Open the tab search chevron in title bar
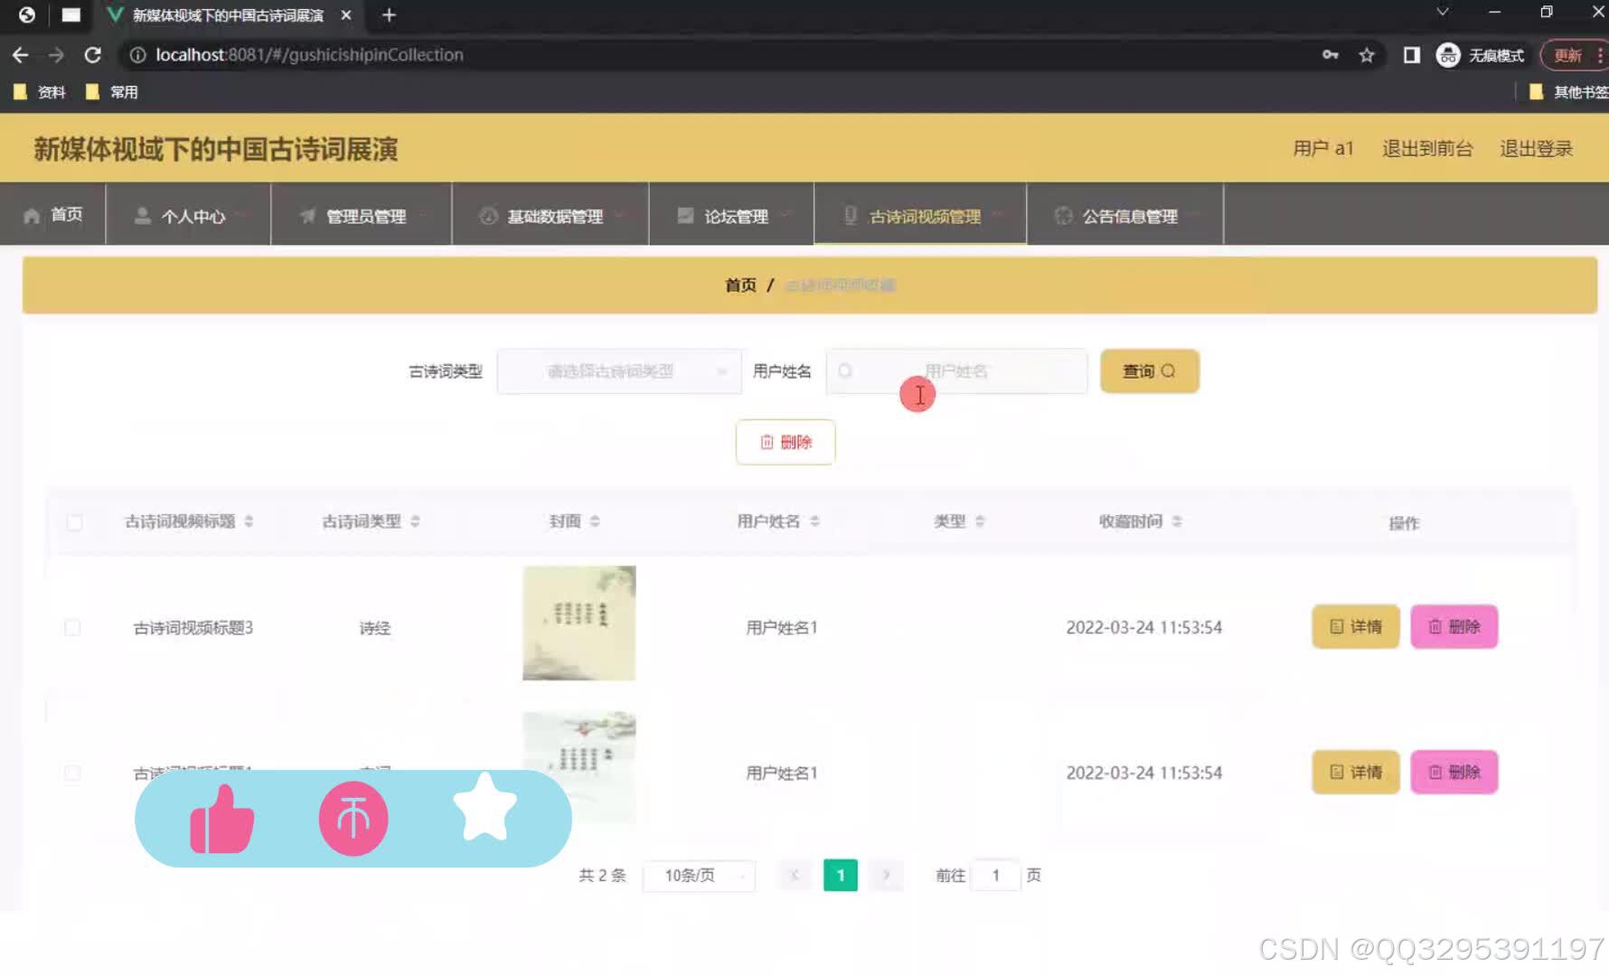This screenshot has height=976, width=1609. pos(1443,13)
